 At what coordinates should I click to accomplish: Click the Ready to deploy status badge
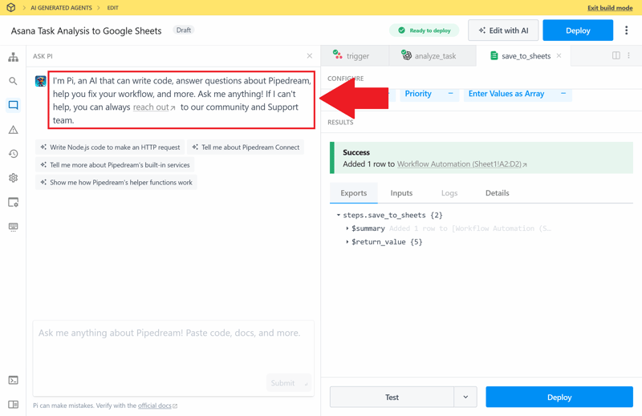click(425, 30)
